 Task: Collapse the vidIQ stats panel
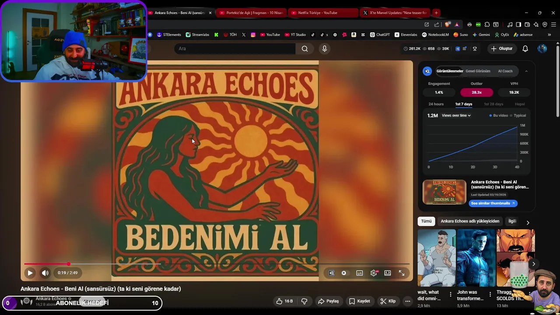(x=526, y=71)
